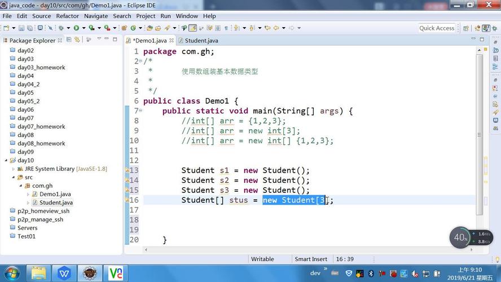
Task: Minimize the Package Explorer view icon
Action: point(107,39)
